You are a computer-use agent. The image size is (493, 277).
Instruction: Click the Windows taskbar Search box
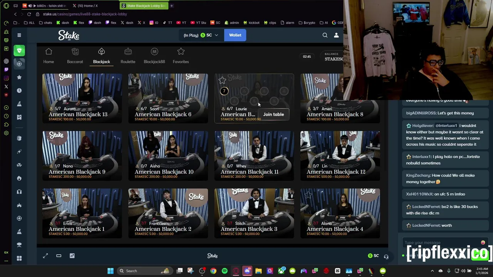[144, 271]
